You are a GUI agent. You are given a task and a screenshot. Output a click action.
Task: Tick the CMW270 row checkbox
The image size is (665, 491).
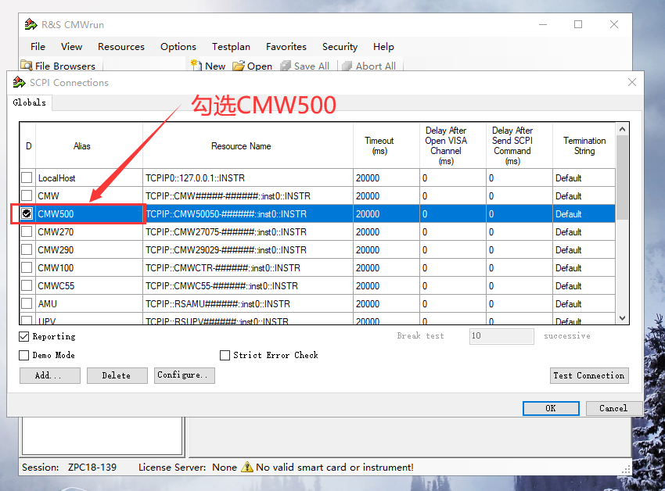(x=27, y=231)
